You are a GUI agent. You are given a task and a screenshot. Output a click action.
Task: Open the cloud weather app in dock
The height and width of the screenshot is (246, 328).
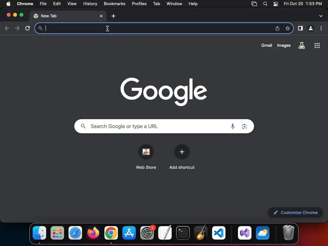[263, 233]
